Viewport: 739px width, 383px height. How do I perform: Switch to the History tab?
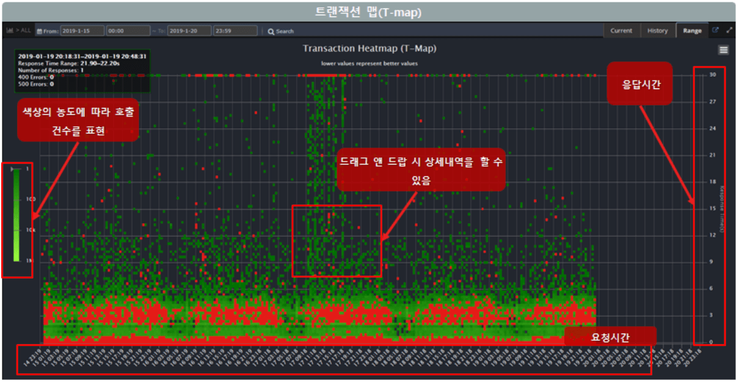click(657, 30)
